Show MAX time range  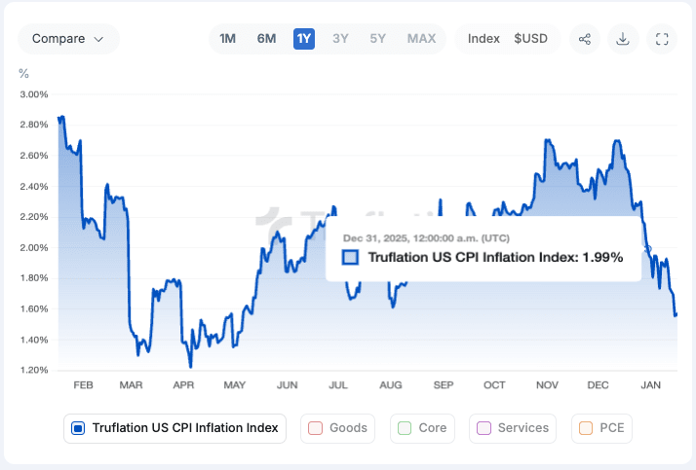click(421, 39)
